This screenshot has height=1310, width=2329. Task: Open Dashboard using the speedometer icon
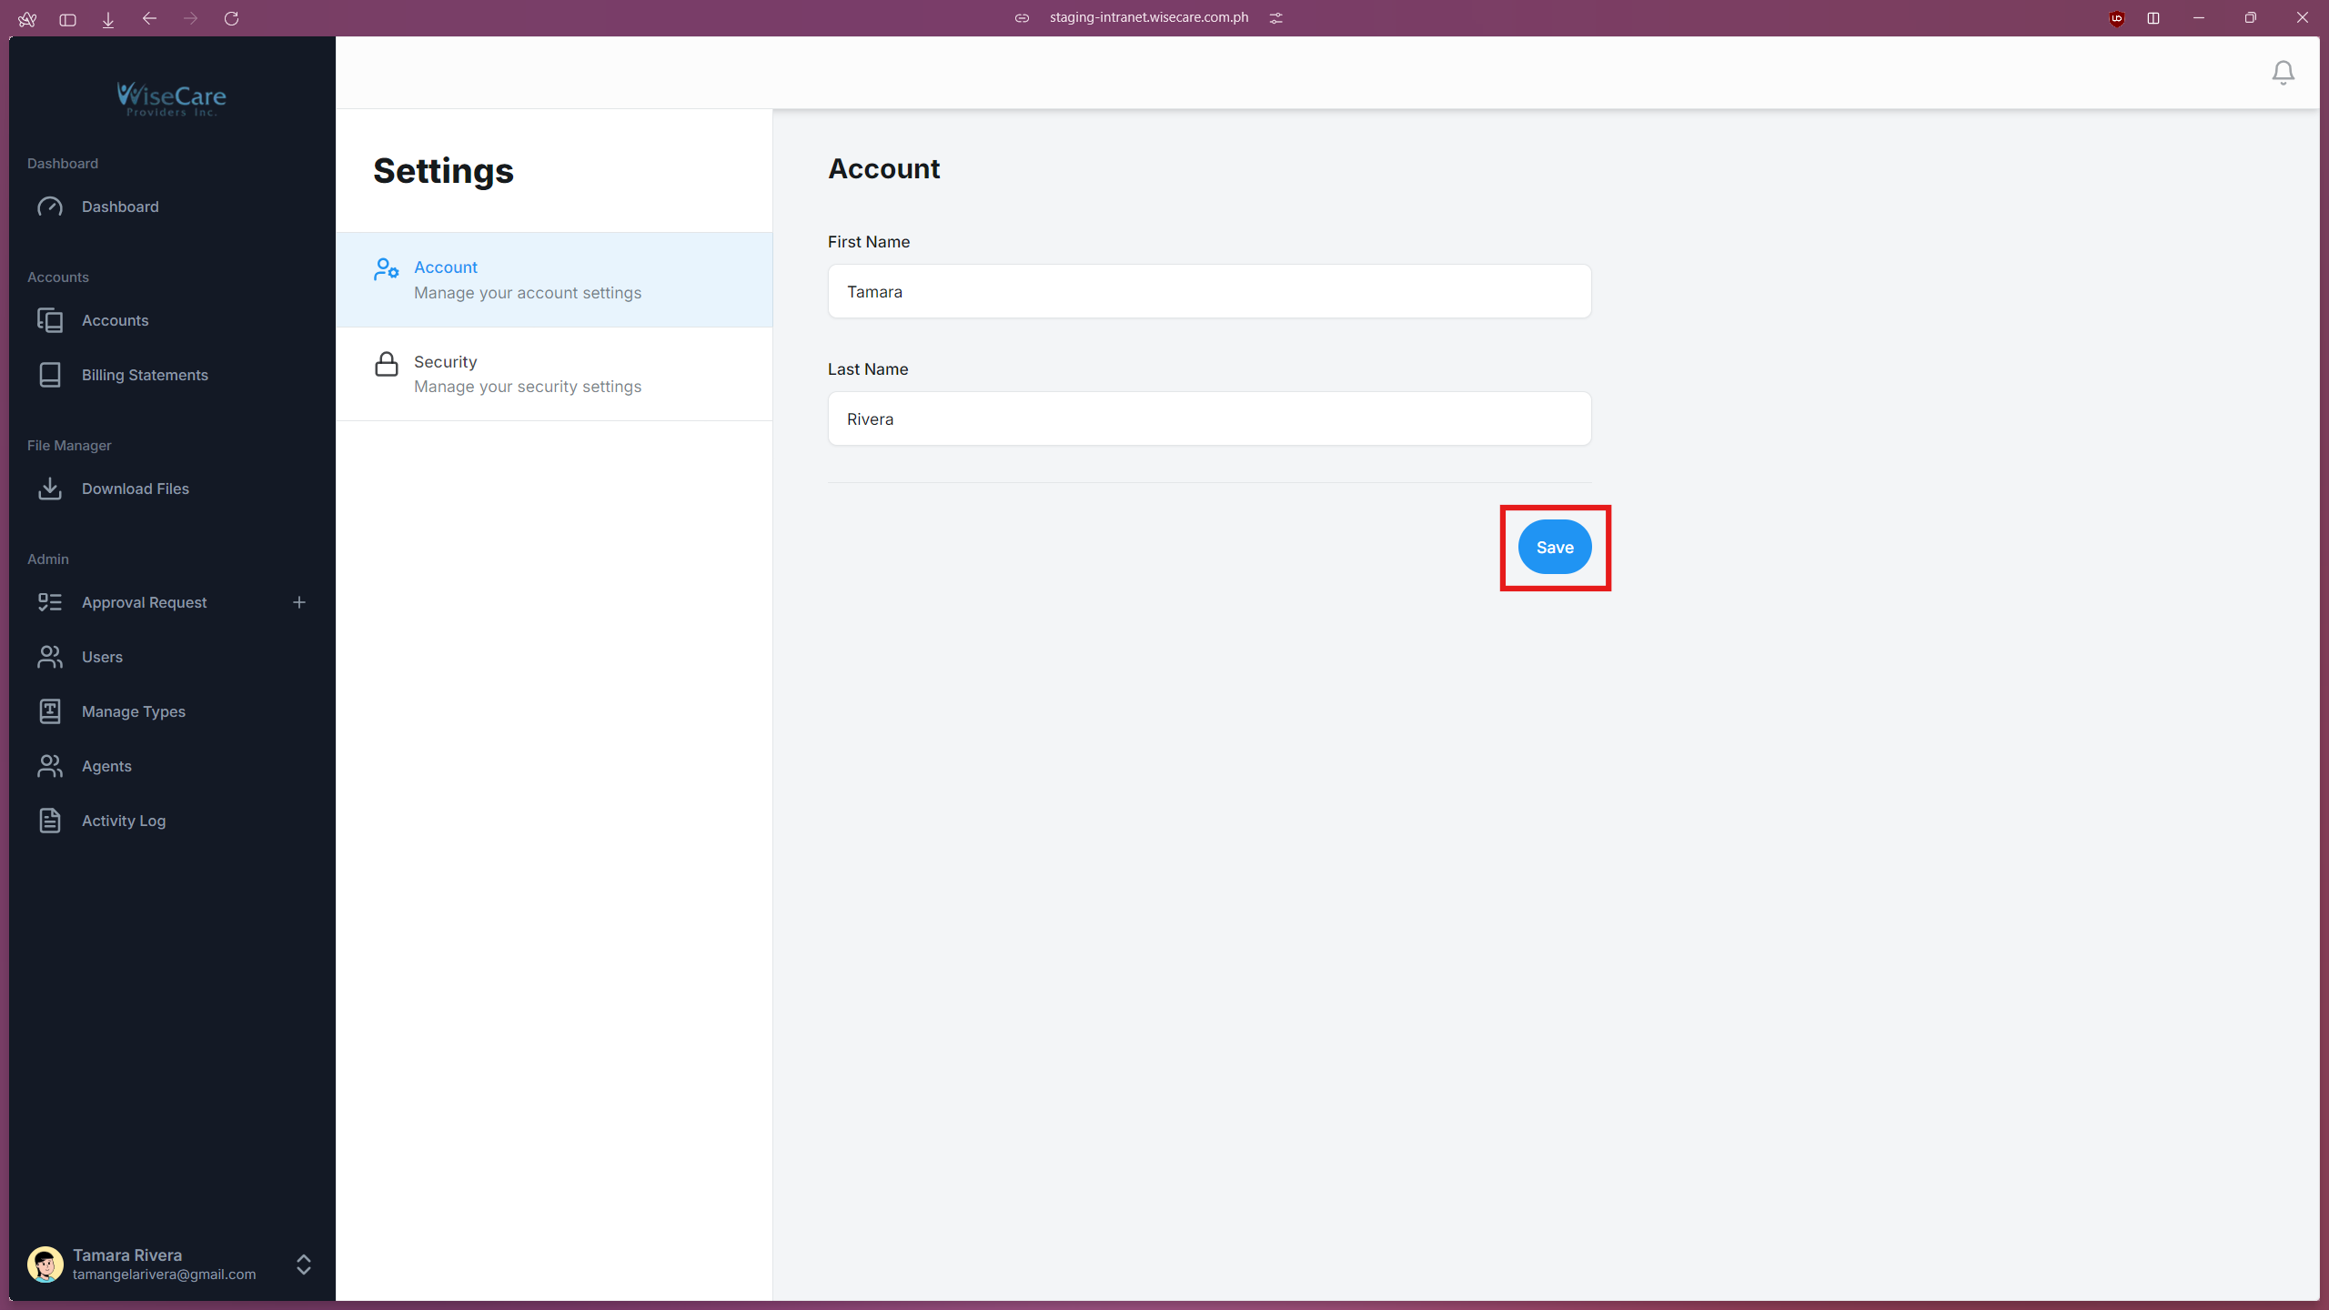(x=50, y=207)
